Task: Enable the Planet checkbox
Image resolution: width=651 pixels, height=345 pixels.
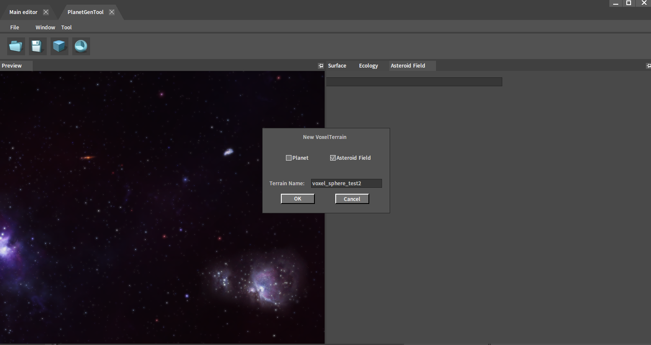Action: point(289,158)
